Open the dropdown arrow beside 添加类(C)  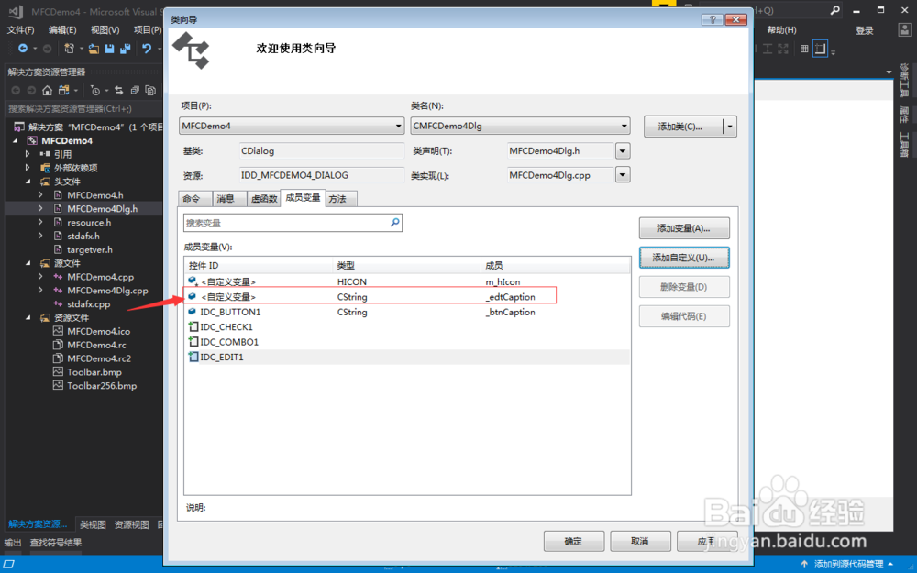tap(730, 127)
